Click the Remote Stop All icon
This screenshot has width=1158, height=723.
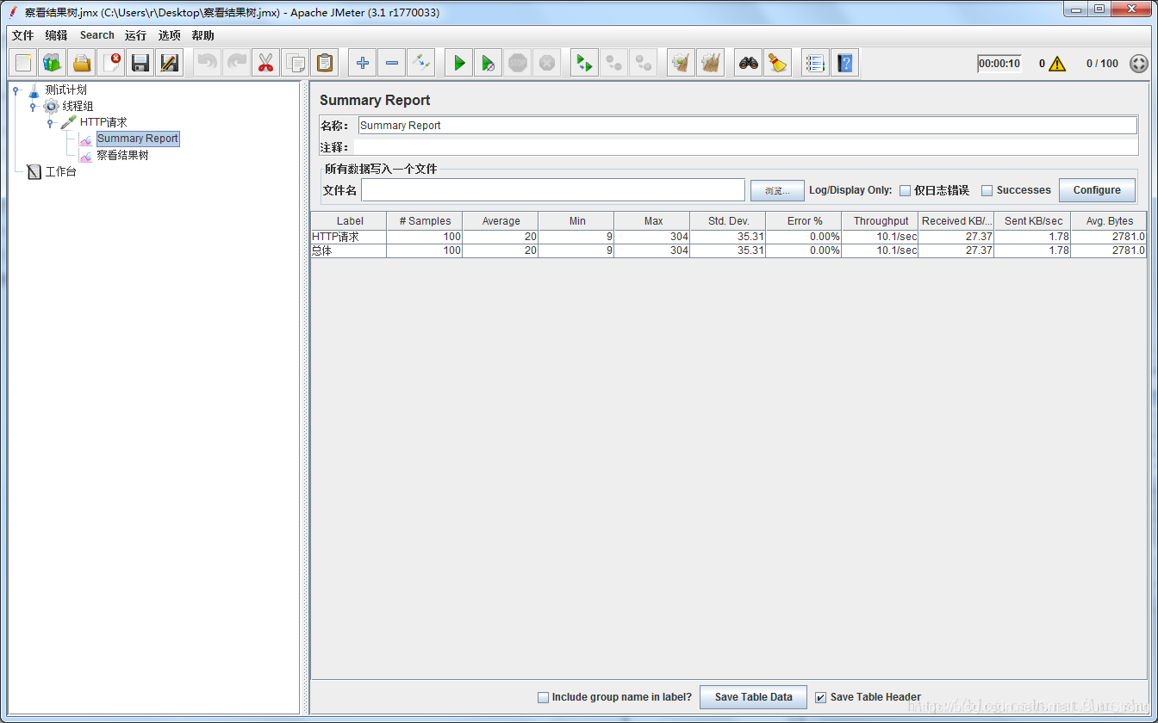tap(614, 63)
